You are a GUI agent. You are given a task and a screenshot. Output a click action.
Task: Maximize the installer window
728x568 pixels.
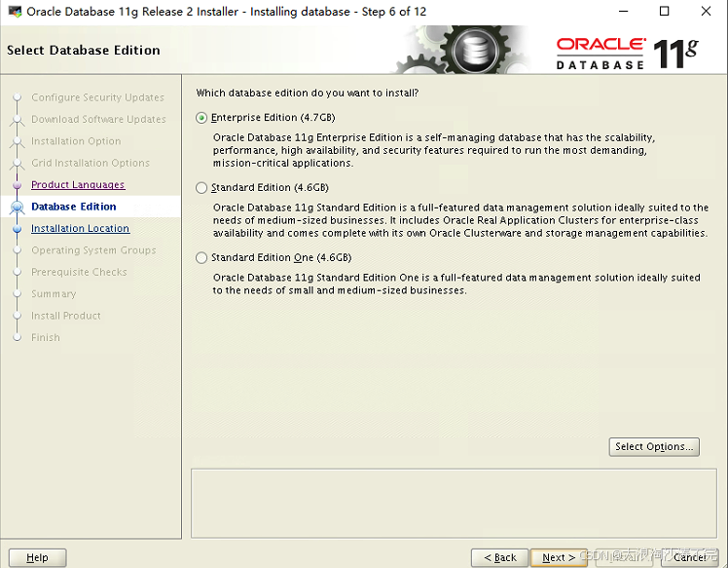tap(665, 12)
